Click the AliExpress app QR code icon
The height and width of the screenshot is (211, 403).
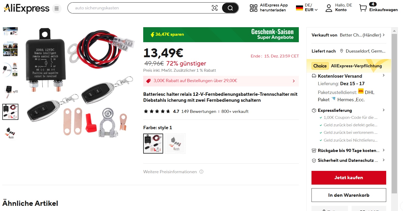pyautogui.click(x=254, y=8)
